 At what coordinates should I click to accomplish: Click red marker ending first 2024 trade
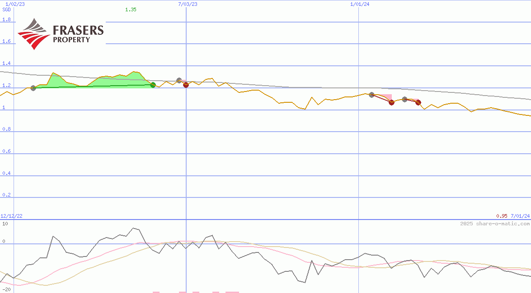391,102
